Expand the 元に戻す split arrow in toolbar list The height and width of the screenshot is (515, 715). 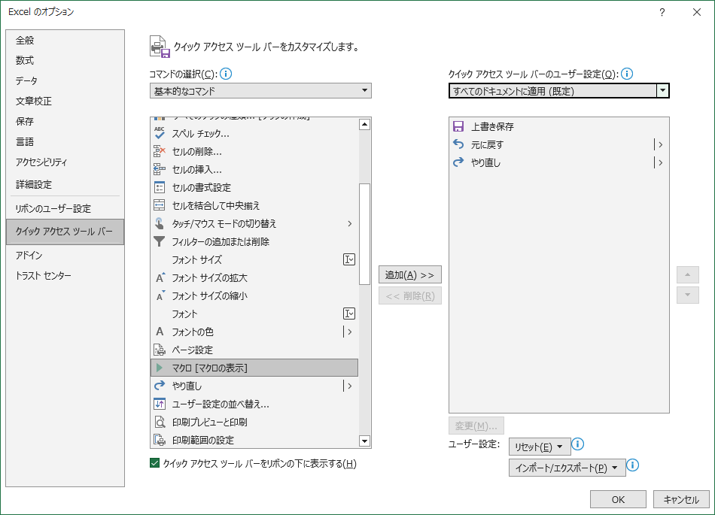pos(659,145)
